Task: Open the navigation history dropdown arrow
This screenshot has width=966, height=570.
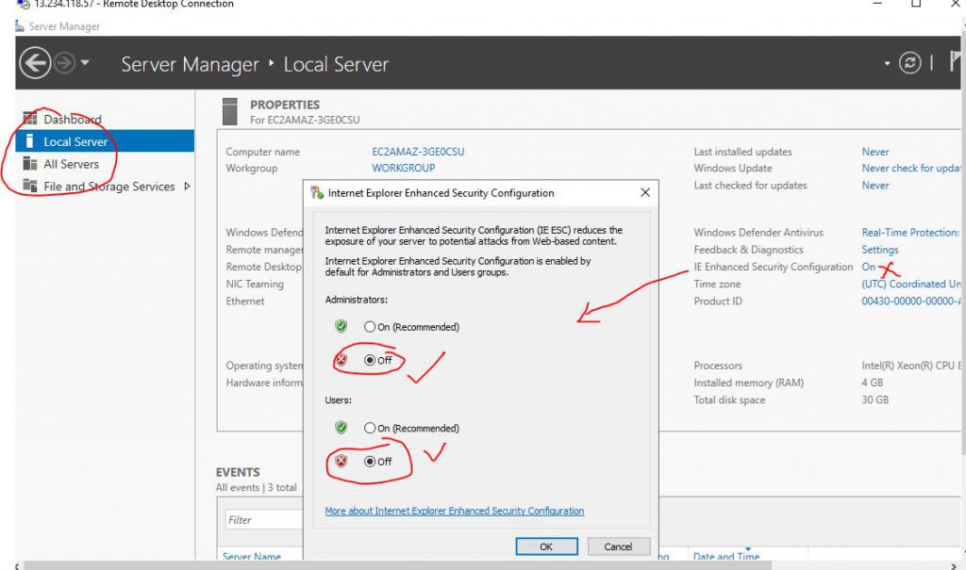Action: (x=86, y=64)
